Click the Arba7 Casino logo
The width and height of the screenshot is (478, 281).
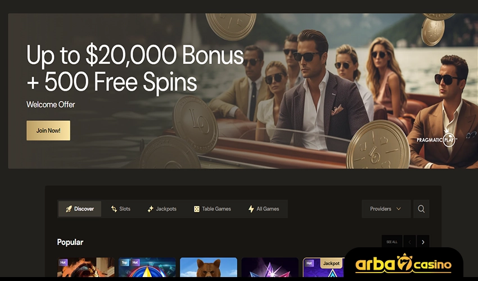click(403, 264)
